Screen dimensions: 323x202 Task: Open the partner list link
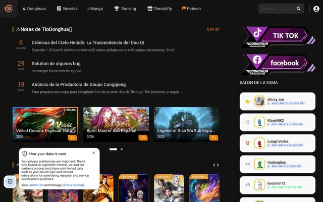[36, 185]
